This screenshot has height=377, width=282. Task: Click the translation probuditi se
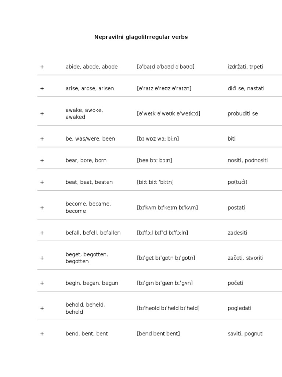tap(242, 113)
